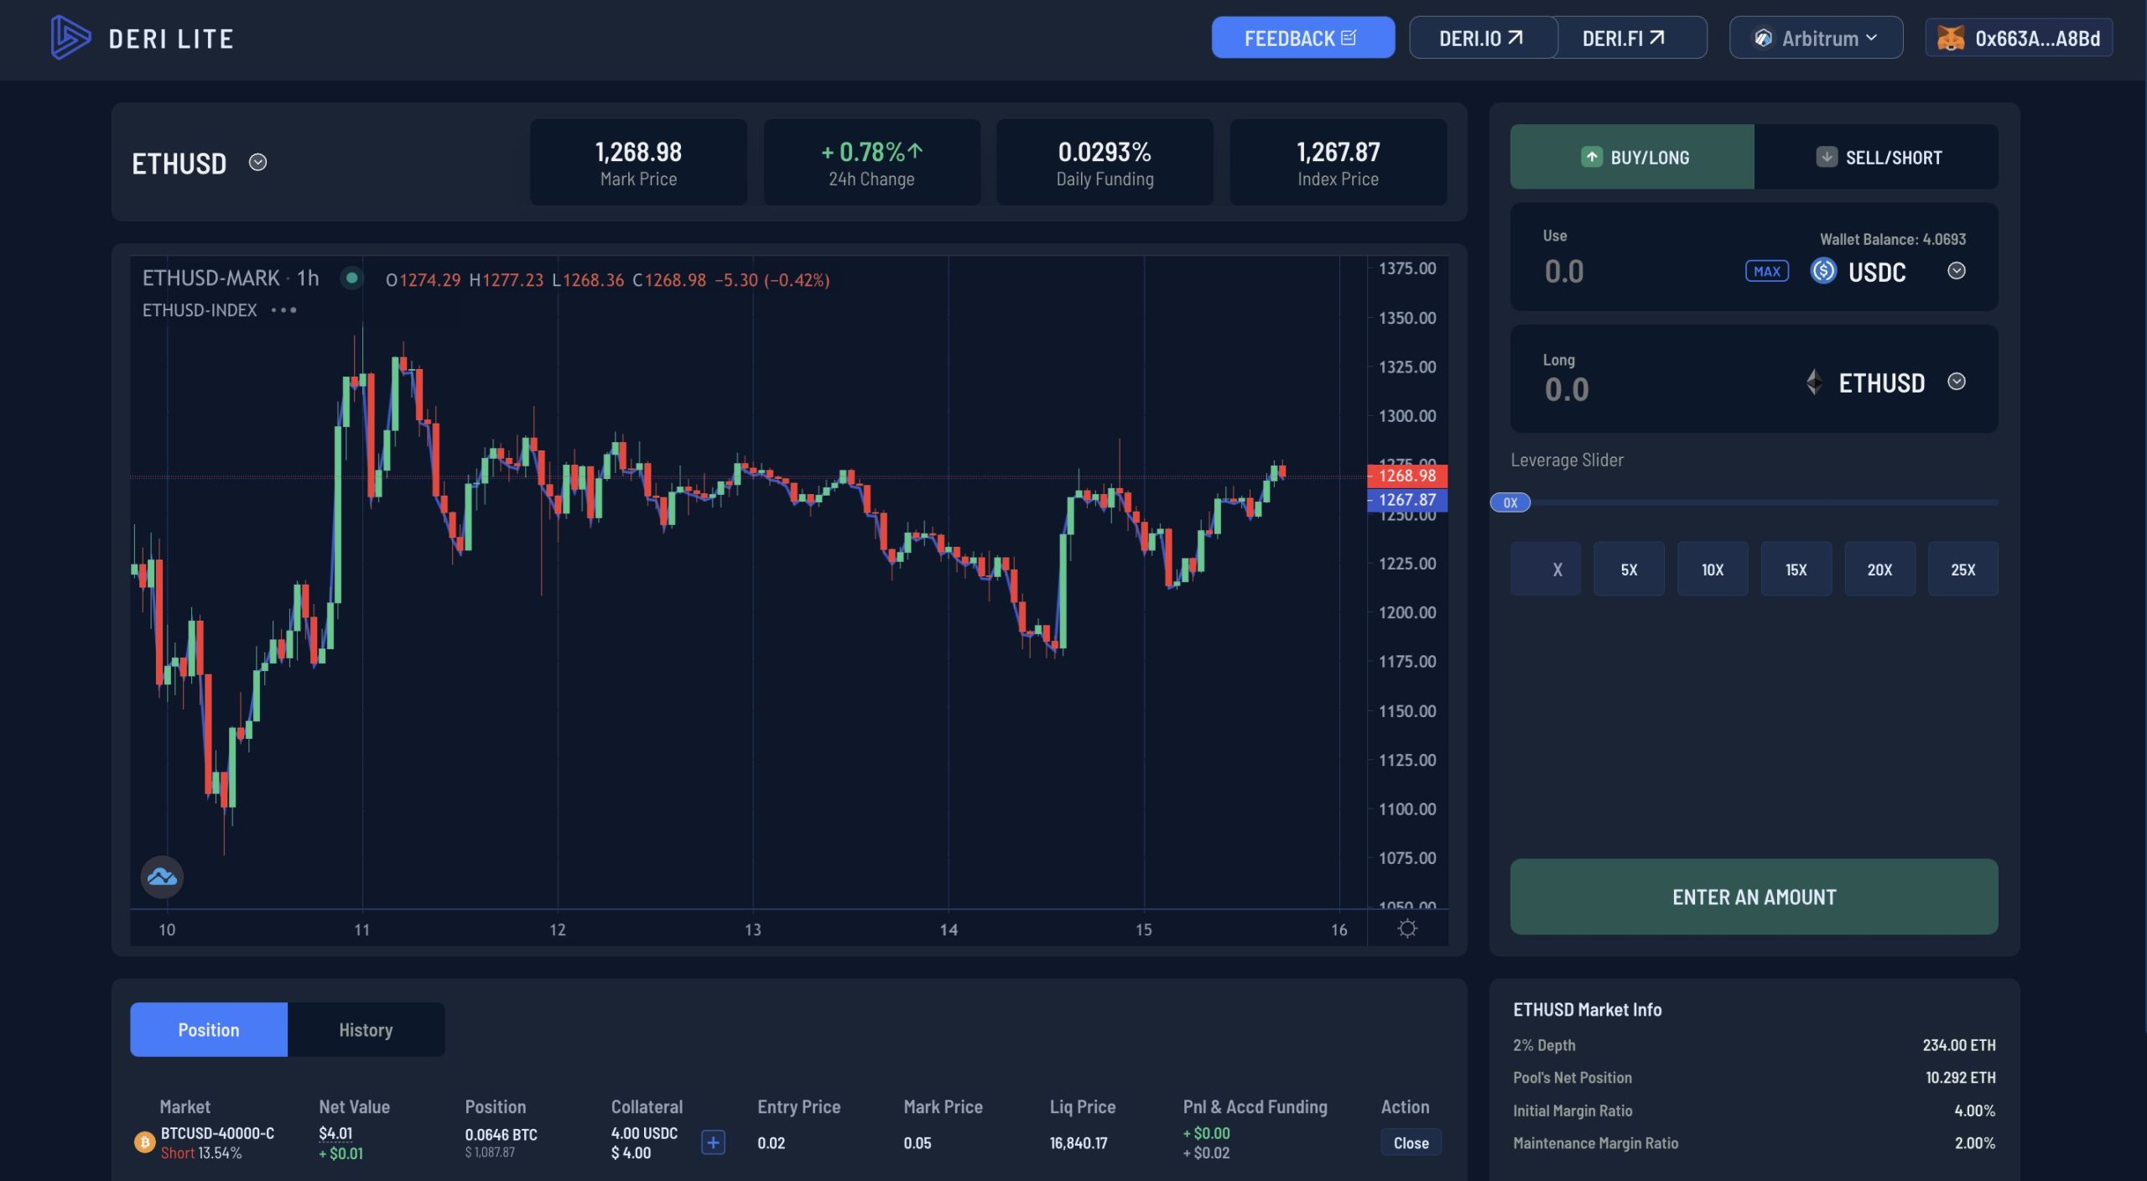2147x1181 pixels.
Task: Open the chart settings gear icon
Action: pyautogui.click(x=1407, y=929)
